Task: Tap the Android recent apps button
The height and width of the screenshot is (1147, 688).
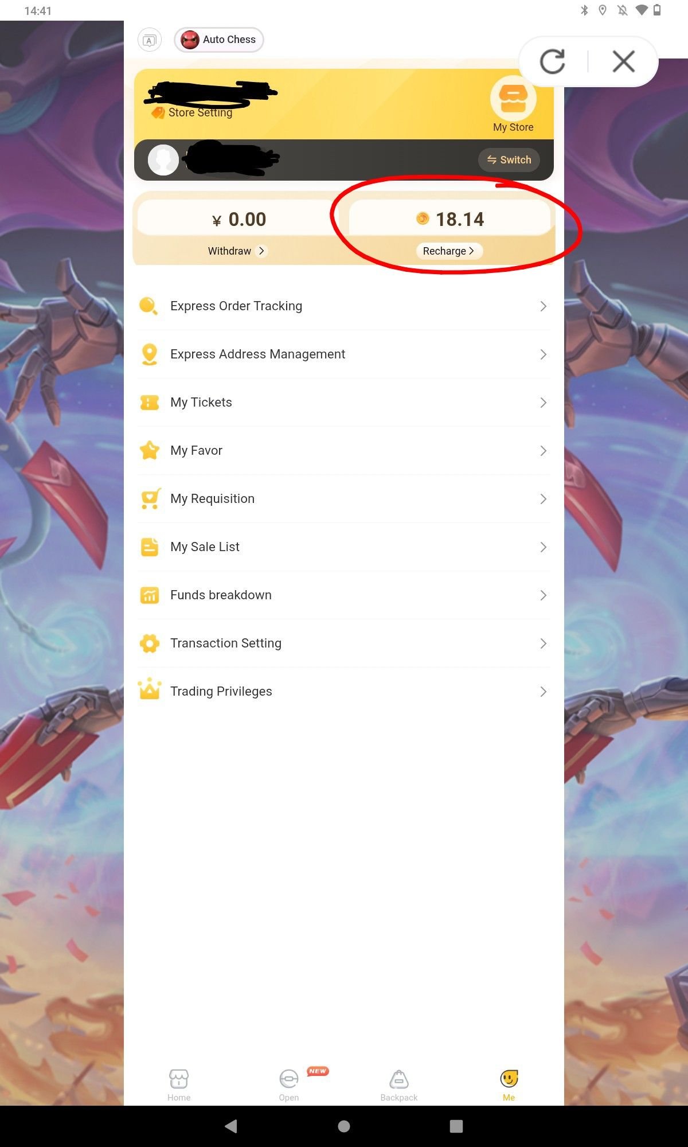Action: tap(456, 1126)
